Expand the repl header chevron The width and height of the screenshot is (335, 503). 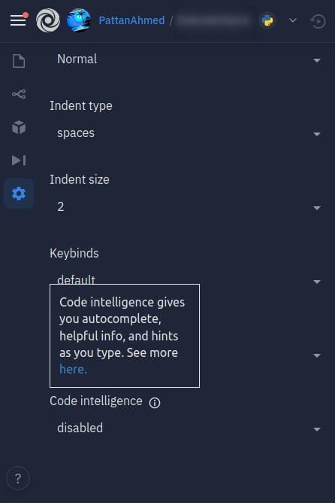293,20
